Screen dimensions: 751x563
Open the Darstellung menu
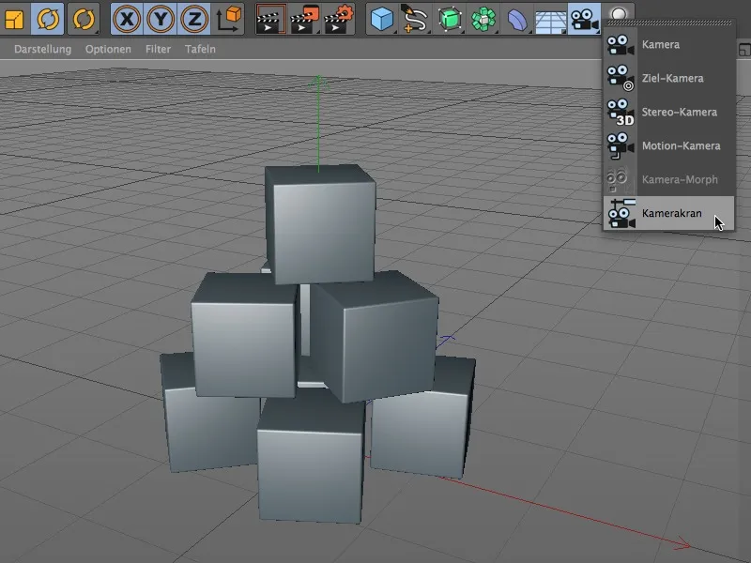(x=42, y=49)
